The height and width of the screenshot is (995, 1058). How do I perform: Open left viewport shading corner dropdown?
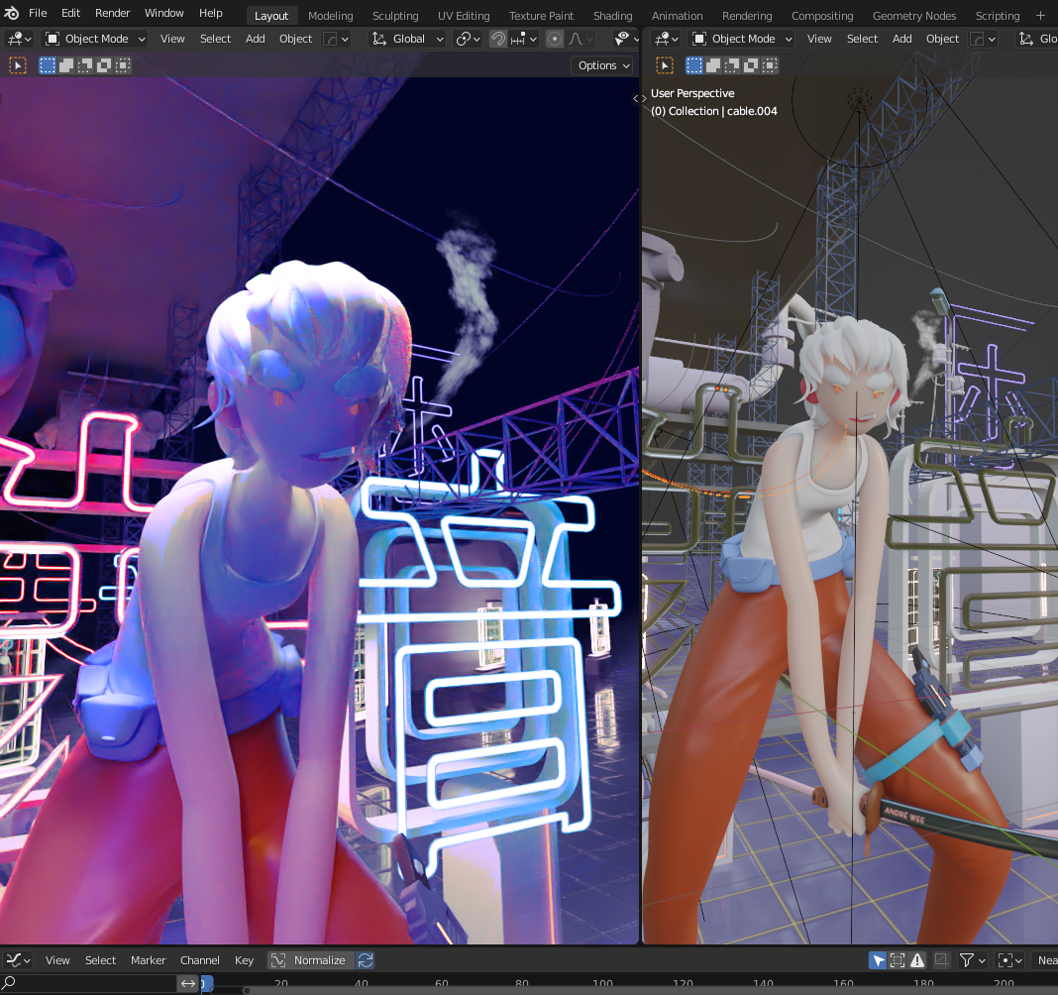click(336, 39)
